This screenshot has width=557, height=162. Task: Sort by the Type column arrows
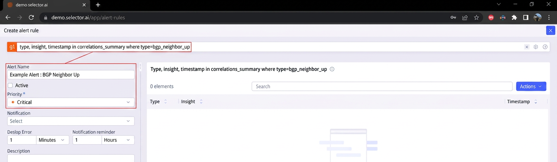165,102
